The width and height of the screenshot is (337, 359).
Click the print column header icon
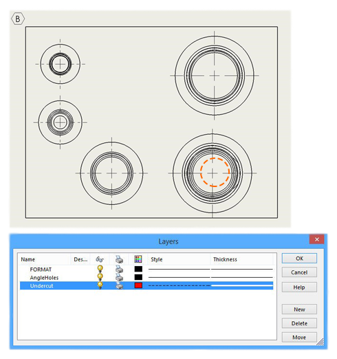coord(119,259)
